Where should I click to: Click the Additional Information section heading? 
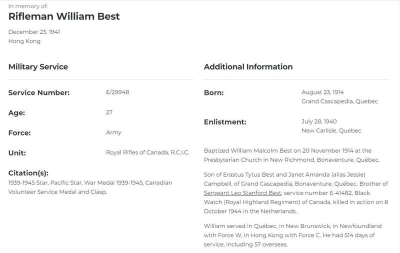(248, 67)
